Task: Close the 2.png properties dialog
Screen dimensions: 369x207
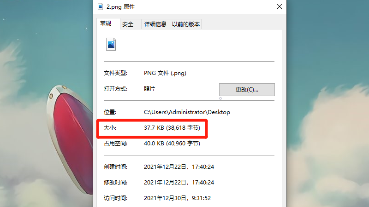Action: point(280,6)
